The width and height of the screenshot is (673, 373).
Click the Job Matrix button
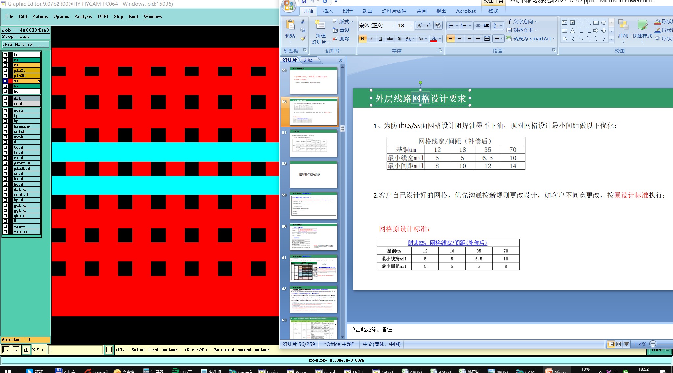[x=26, y=44]
